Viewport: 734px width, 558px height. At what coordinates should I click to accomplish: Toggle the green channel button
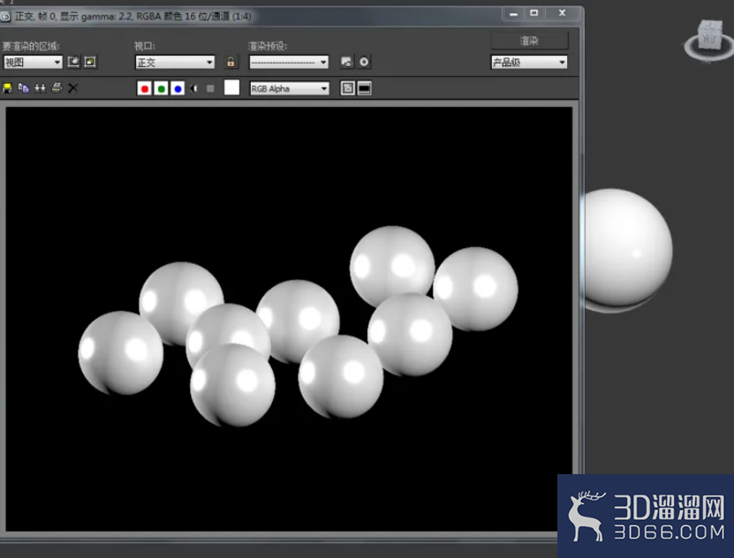(x=161, y=88)
